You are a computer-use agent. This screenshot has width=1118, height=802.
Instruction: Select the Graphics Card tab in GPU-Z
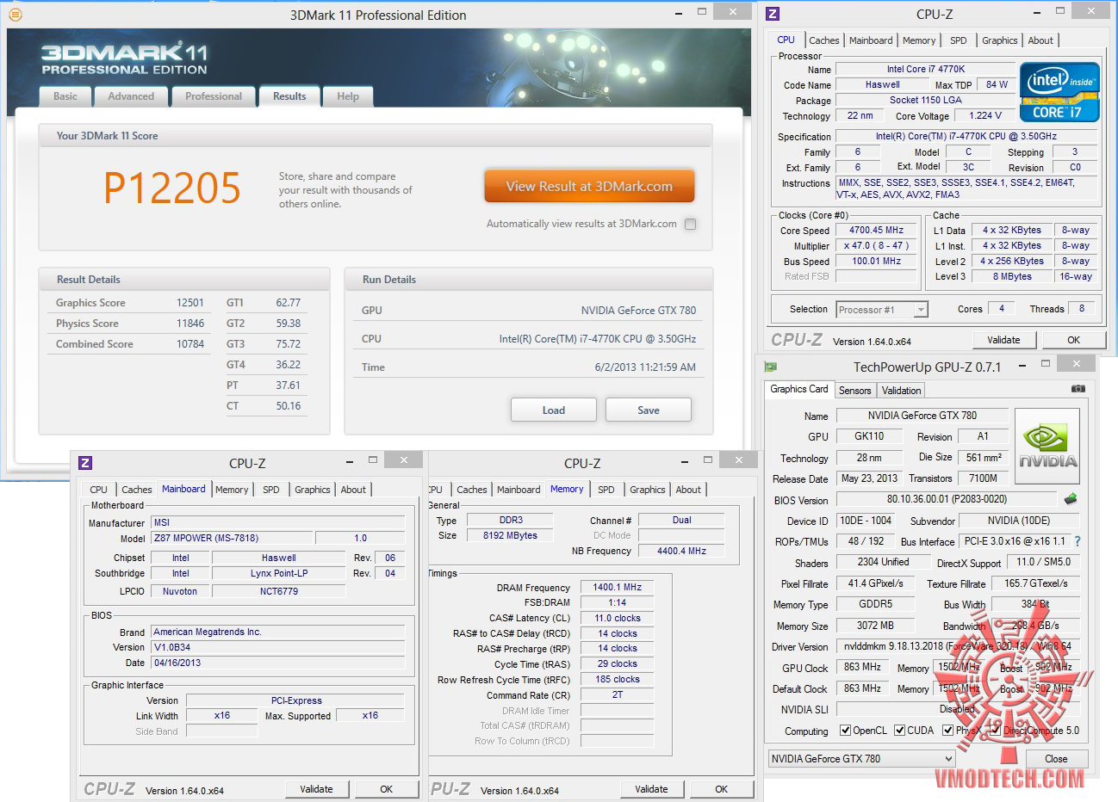(x=799, y=389)
